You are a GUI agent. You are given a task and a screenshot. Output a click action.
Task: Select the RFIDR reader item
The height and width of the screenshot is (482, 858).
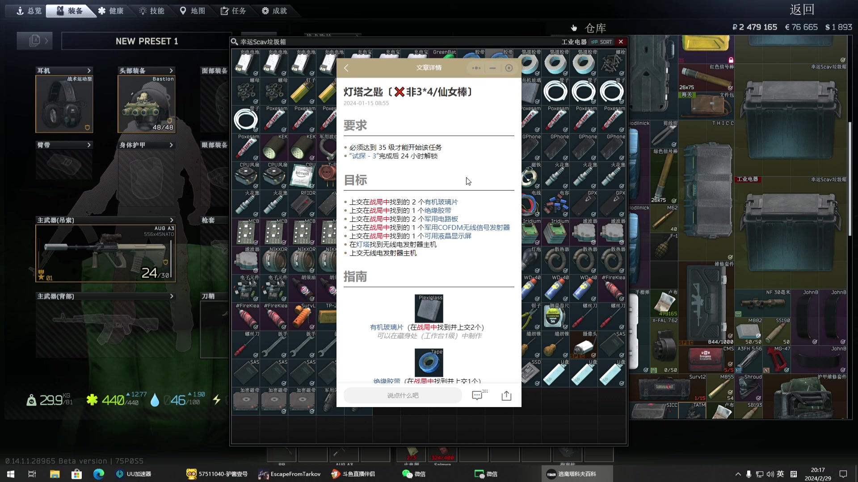coord(302,204)
